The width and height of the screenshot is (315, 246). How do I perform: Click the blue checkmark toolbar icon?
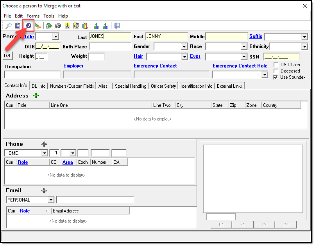pos(29,26)
